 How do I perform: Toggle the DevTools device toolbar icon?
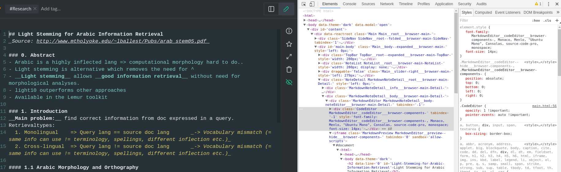312,4
